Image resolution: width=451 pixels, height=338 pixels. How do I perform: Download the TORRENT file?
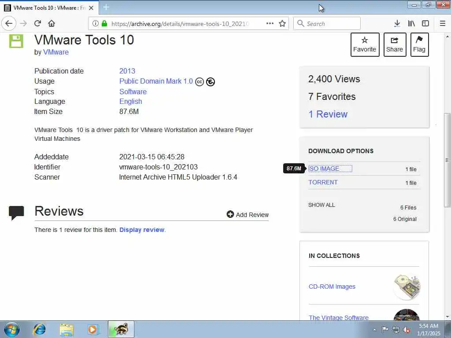(x=323, y=183)
